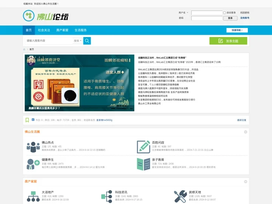Open 大话地产 hierarchy icon
The width and height of the screenshot is (272, 204).
coord(33,196)
